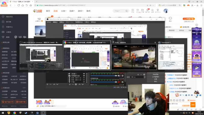This screenshot has width=204, height=115.
Task: Open the browser home page via house icon
Action: click(x=23, y=5)
